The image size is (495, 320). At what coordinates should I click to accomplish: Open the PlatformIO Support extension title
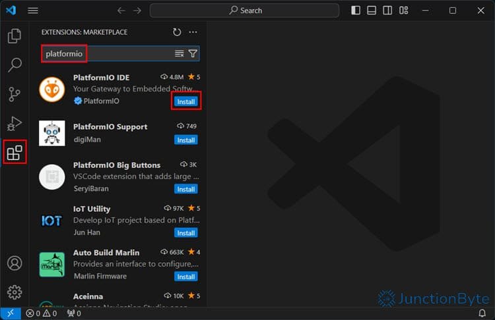pyautogui.click(x=110, y=126)
